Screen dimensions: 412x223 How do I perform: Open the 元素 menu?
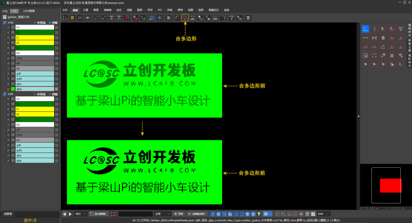click(x=86, y=10)
